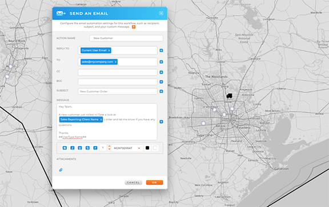Click the Sugar Land label on map
Screen dimensions: 329x207
tap(204, 135)
